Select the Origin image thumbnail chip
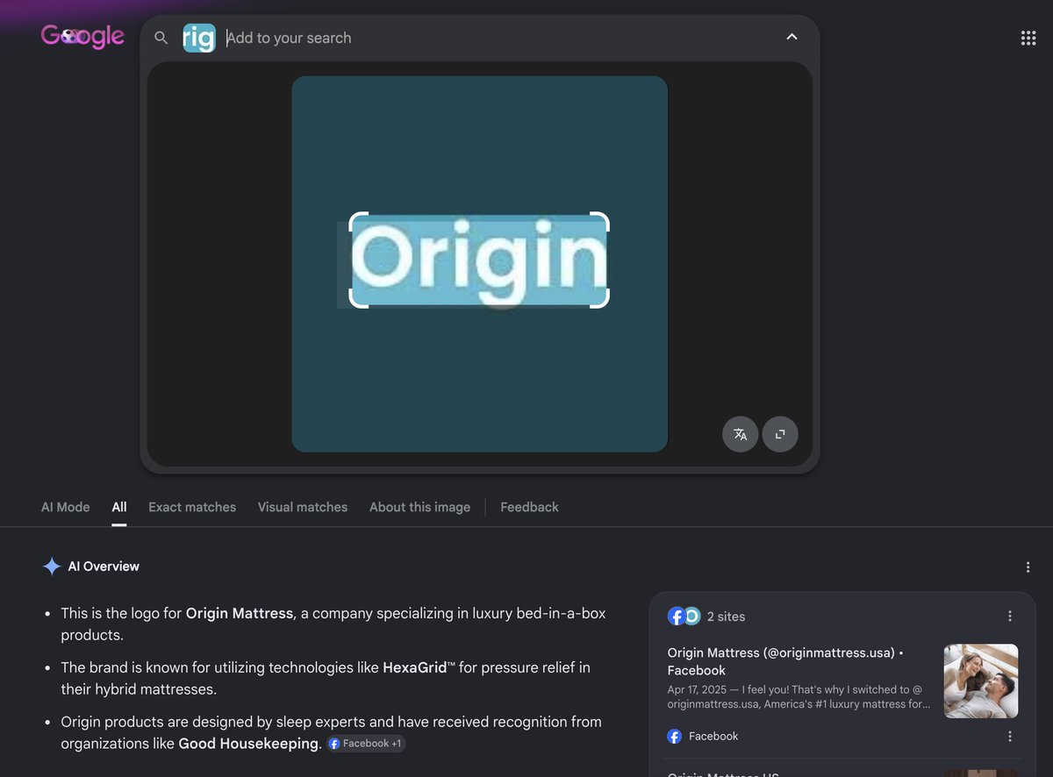 click(x=199, y=38)
